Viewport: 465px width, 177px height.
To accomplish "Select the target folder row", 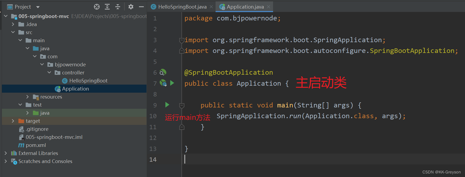I will pos(74,121).
